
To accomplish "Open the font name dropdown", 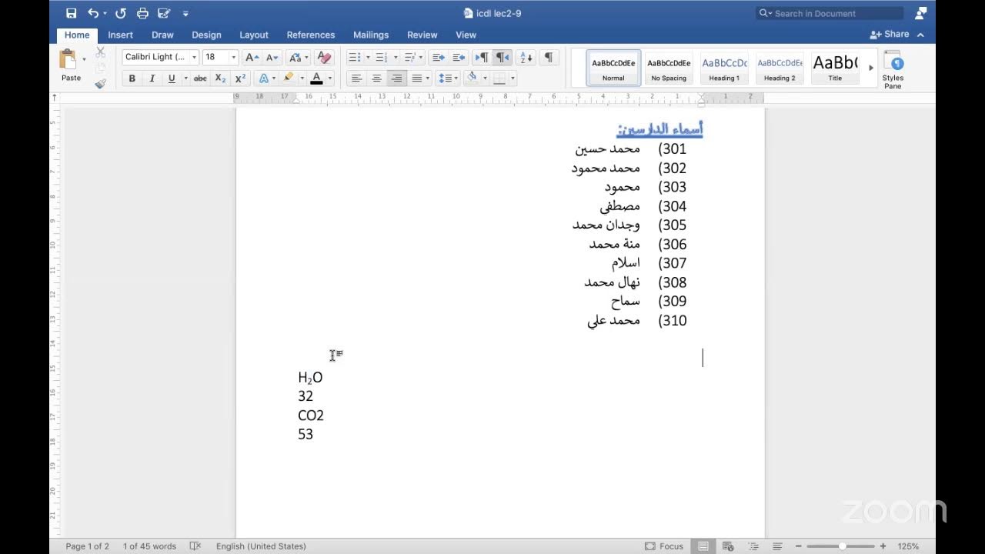I will point(194,57).
